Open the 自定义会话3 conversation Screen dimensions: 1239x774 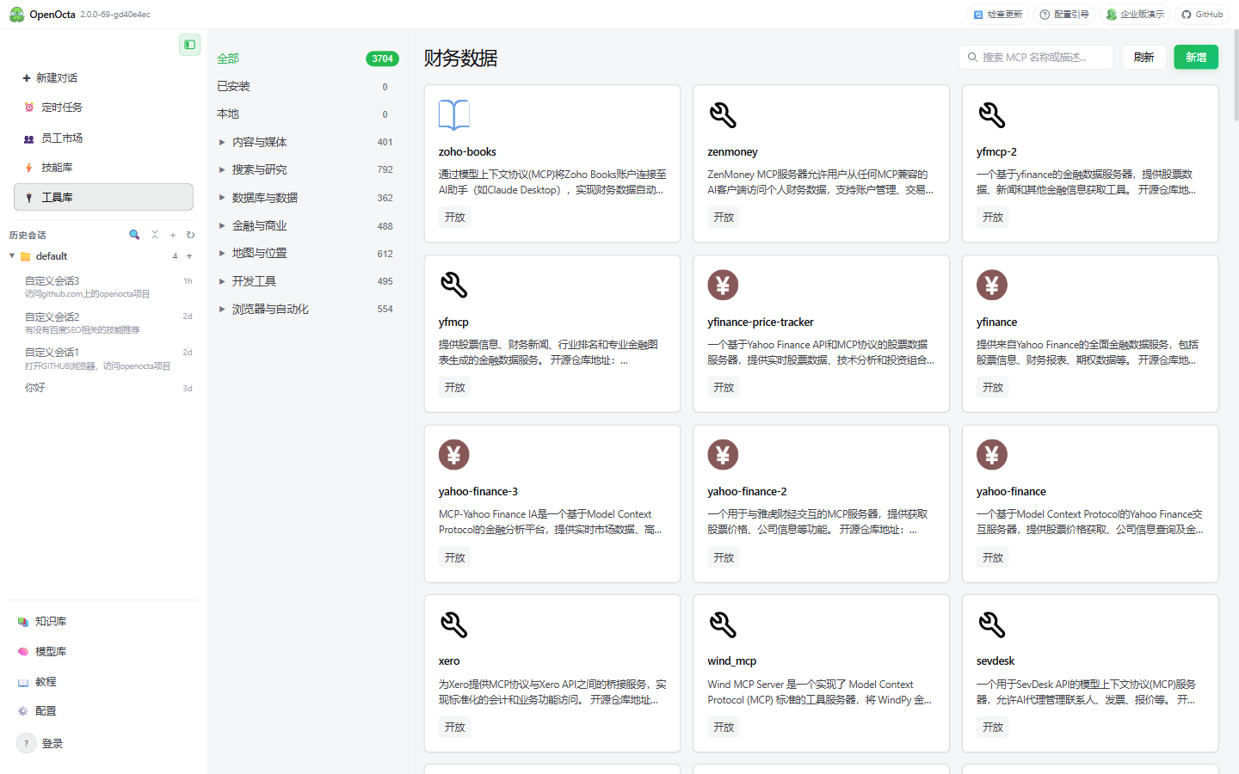108,287
